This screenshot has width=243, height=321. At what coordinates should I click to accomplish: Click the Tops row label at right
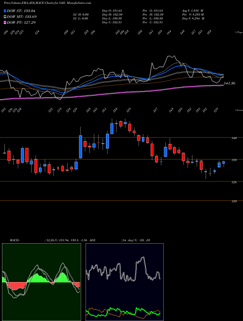pyautogui.click(x=239, y=33)
